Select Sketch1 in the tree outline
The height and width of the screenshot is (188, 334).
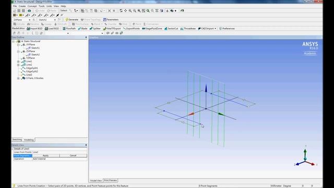click(x=35, y=48)
